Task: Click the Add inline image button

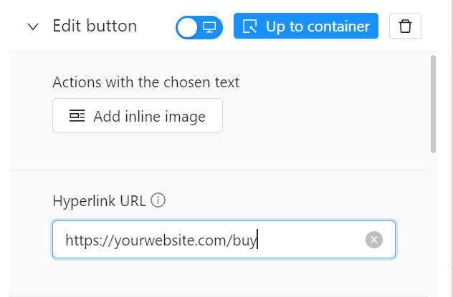Action: pyautogui.click(x=138, y=115)
